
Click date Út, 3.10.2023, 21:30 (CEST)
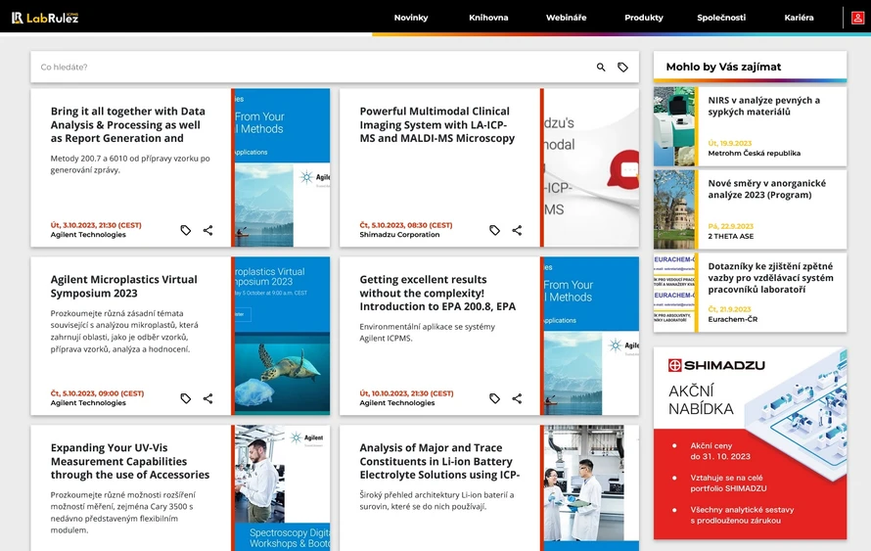coord(96,225)
